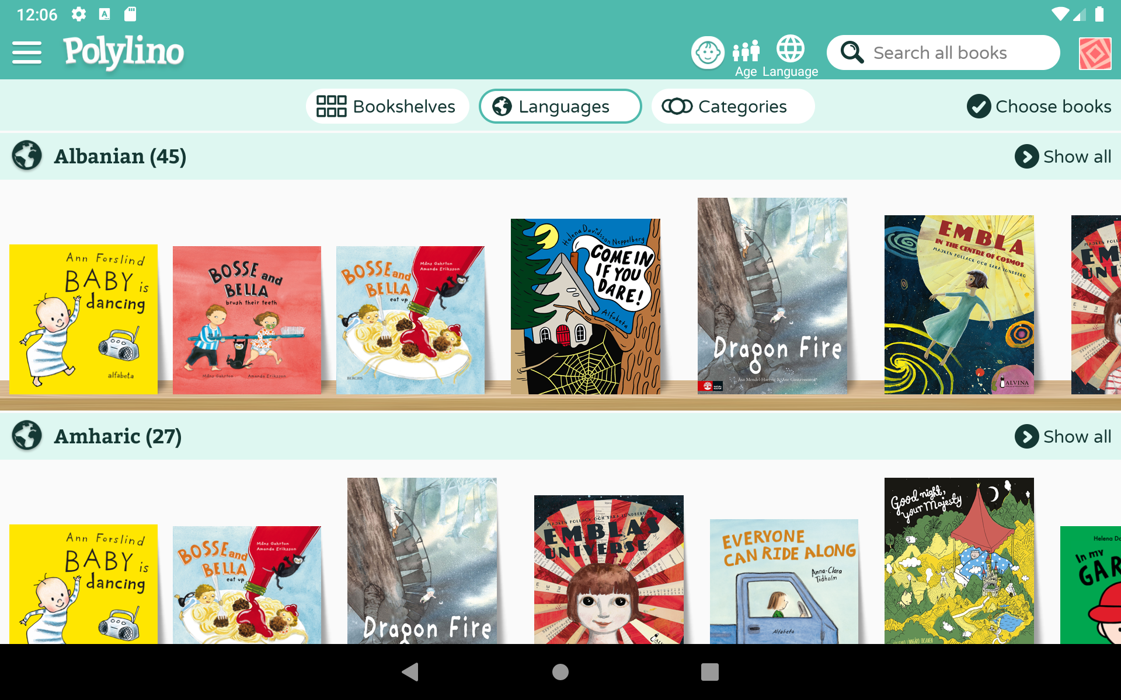Open the red profile avatar

(1095, 53)
